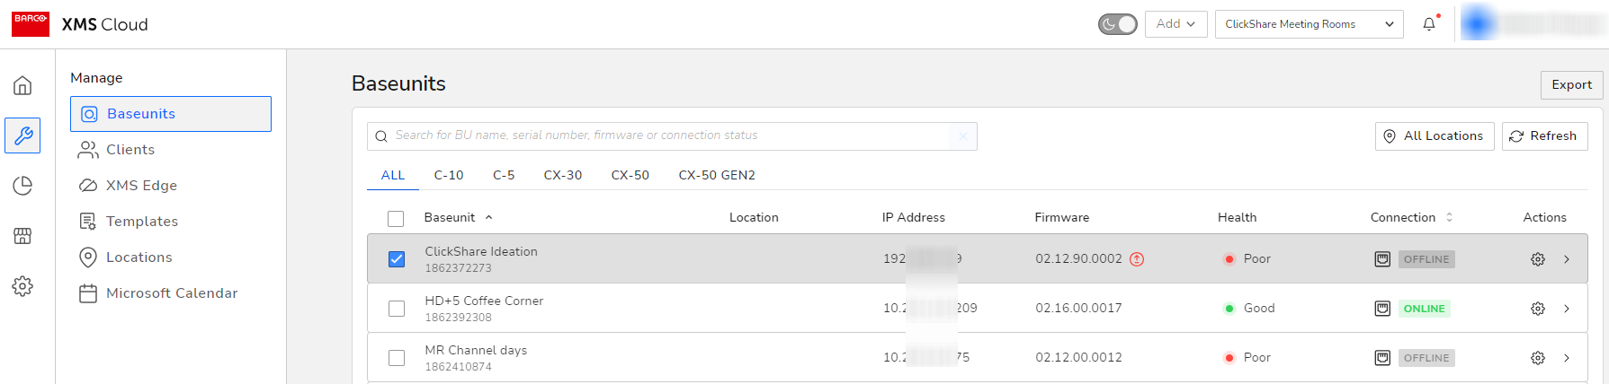
Task: Switch to the CX-50 GEN2 tab
Action: (717, 175)
